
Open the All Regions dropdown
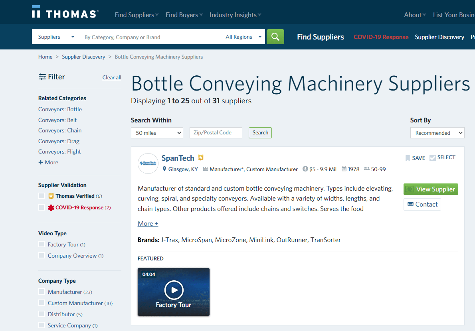point(242,37)
